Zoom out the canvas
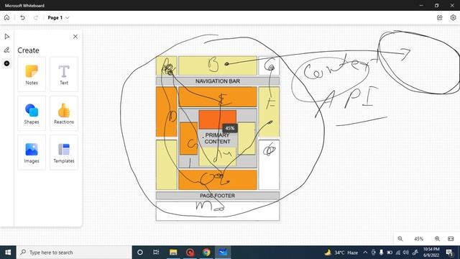Image resolution: width=460 pixels, height=259 pixels. [x=400, y=239]
